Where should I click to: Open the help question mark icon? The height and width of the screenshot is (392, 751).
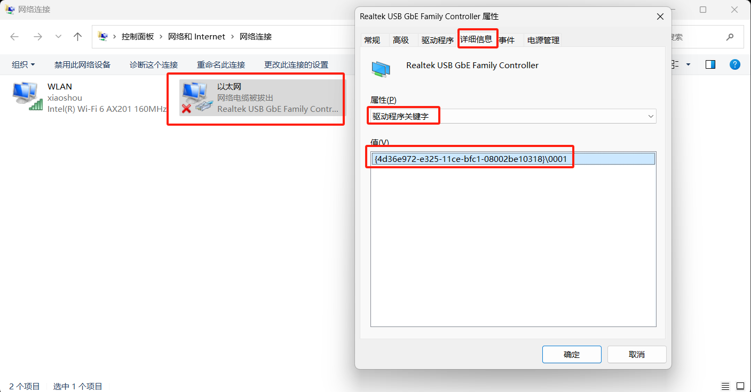pyautogui.click(x=735, y=64)
